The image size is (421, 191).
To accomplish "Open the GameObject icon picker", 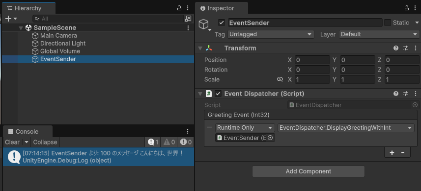I will pos(205,25).
